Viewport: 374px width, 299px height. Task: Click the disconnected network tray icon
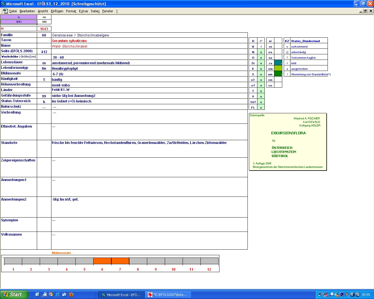pos(326,295)
